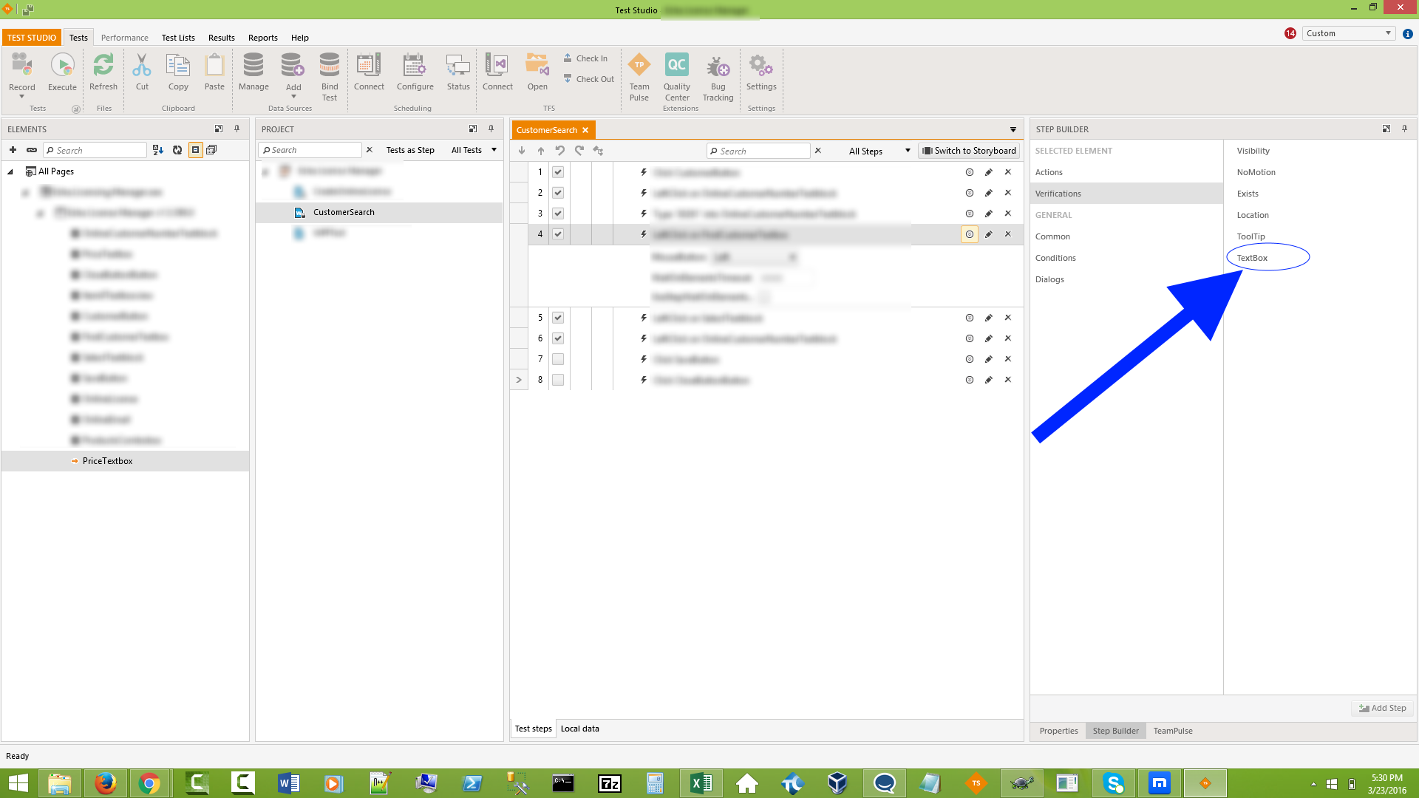Switch to the Local data tab
The height and width of the screenshot is (798, 1419).
[579, 729]
